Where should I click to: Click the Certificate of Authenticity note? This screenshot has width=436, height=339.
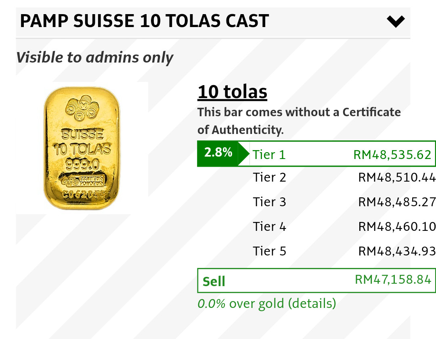(299, 121)
